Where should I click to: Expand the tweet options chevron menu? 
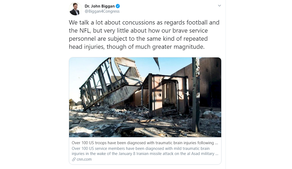pos(219,6)
